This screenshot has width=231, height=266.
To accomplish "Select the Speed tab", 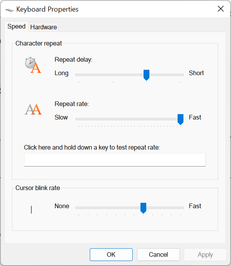I will click(x=16, y=27).
